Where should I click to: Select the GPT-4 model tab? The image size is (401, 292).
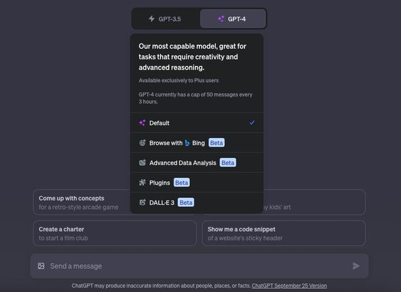[x=233, y=19]
